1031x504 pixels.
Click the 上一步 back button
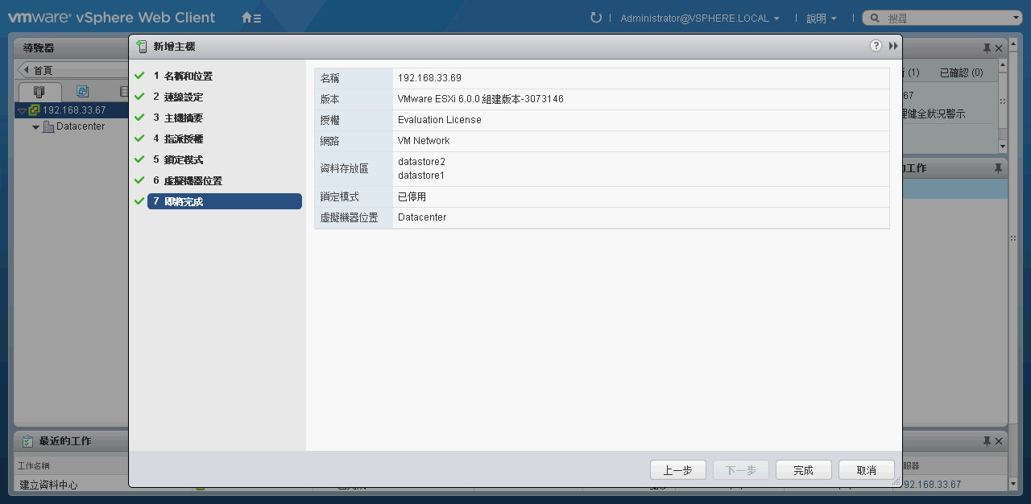tap(678, 470)
